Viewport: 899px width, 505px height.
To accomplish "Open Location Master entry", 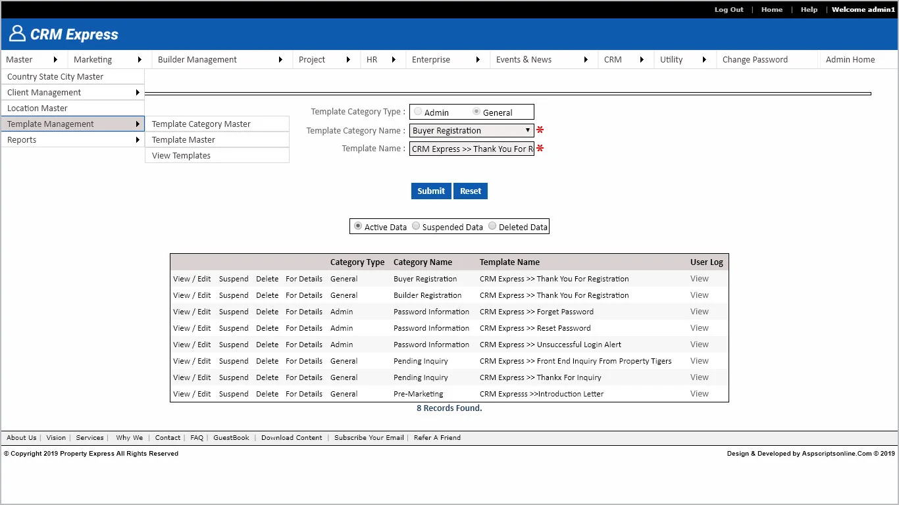I will tap(73, 108).
